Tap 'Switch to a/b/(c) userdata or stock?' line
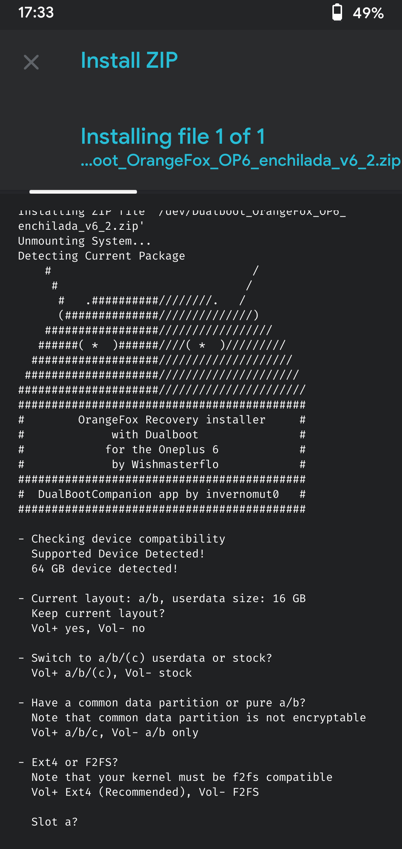The height and width of the screenshot is (849, 402). [151, 658]
